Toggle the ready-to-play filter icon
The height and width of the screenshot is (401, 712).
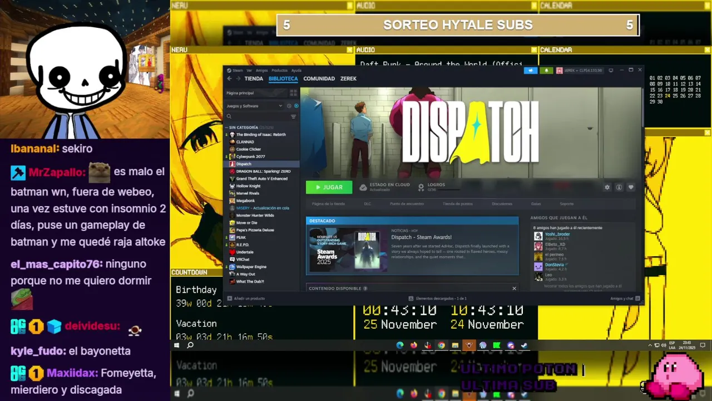[296, 106]
